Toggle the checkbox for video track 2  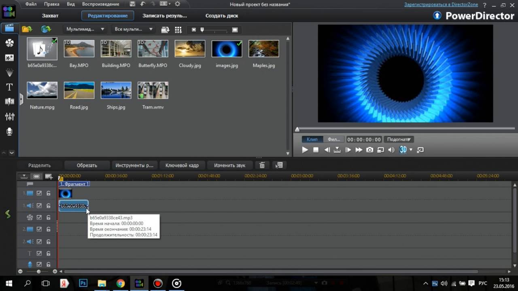coord(39,229)
